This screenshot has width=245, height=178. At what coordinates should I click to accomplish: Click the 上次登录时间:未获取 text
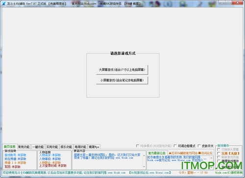point(53,166)
